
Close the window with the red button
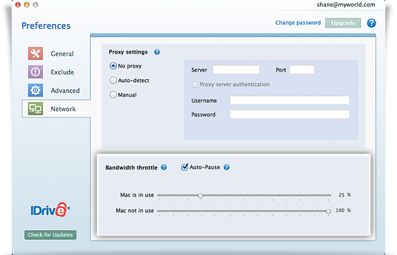(x=18, y=5)
